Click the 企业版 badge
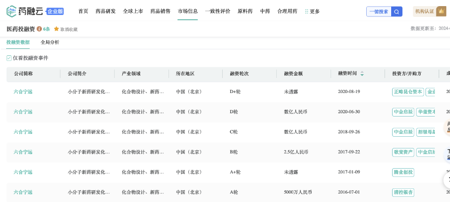The height and width of the screenshot is (202, 450). point(55,11)
